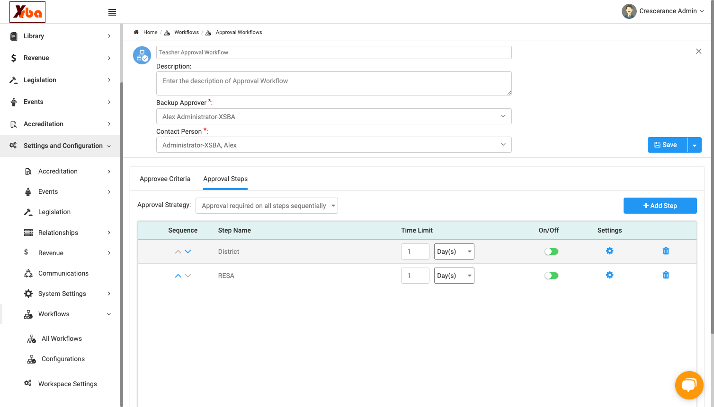This screenshot has width=714, height=407.
Task: Delete the District step with trash icon
Action: point(666,251)
